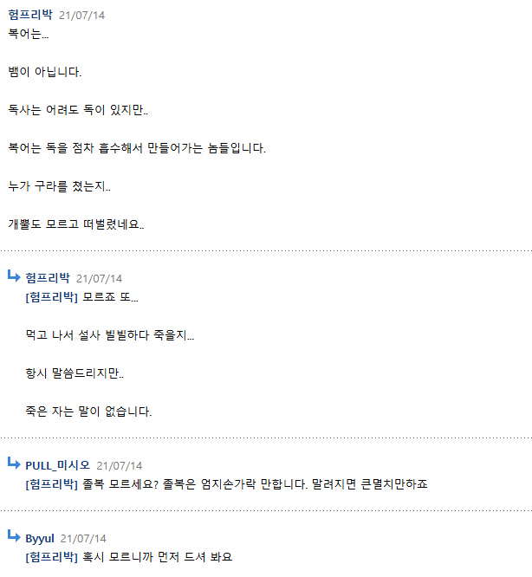Click the date next to PULL_미시오
Image resolution: width=532 pixels, height=577 pixels.
tap(120, 466)
